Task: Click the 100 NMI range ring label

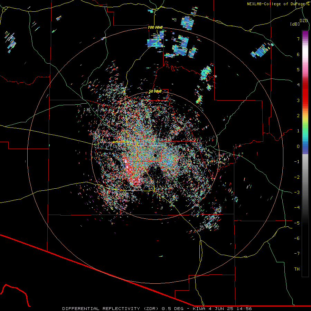Action: [x=155, y=27]
